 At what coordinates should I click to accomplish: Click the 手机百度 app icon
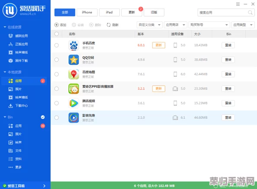pyautogui.click(x=74, y=45)
